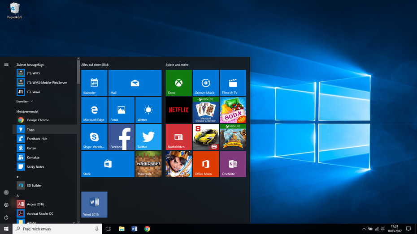
Task: Open the Filme & TV tile
Action: (233, 83)
